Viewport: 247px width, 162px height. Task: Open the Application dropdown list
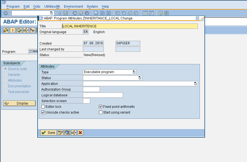tap(195, 83)
